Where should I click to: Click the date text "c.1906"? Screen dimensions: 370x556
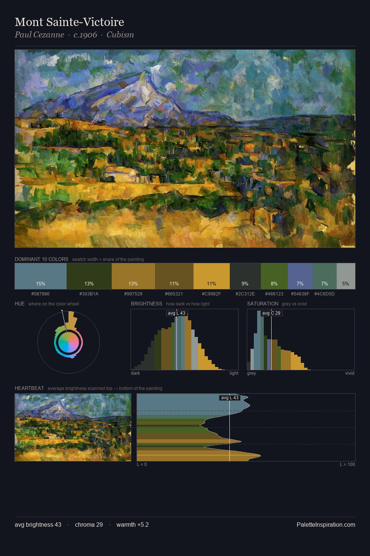click(85, 35)
